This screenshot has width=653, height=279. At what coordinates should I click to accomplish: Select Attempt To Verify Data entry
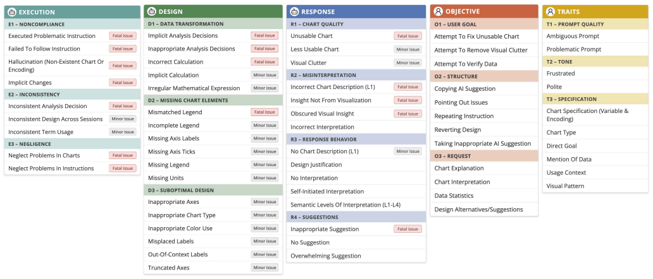coord(484,64)
